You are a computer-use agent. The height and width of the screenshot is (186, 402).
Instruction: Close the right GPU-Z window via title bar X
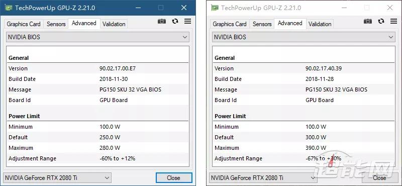coord(390,8)
